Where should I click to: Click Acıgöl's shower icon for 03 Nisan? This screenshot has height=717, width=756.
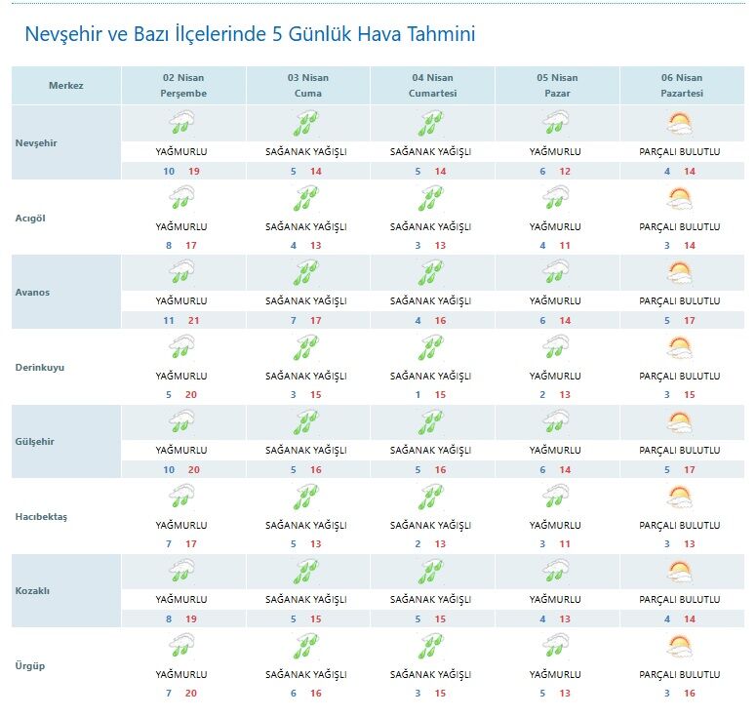pyautogui.click(x=306, y=198)
